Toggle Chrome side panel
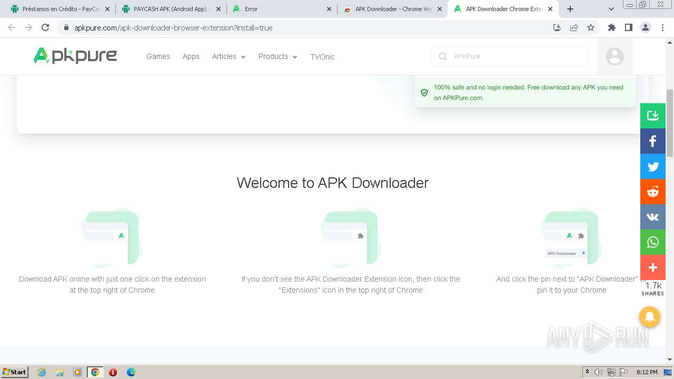The height and width of the screenshot is (379, 674). point(628,27)
